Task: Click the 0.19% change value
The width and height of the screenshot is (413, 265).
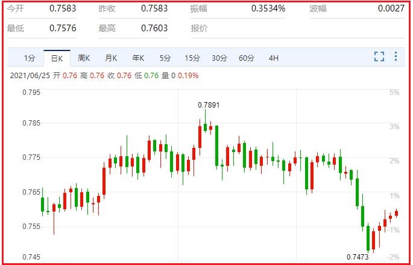Action: point(188,76)
